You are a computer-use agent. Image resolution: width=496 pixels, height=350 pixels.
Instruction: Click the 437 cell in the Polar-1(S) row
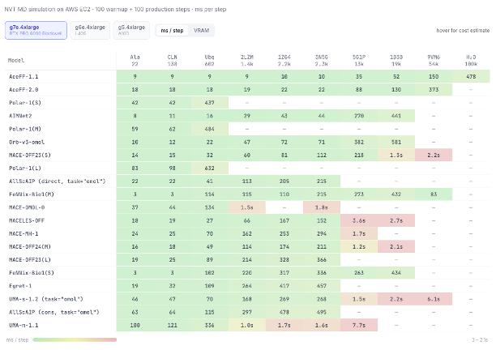click(x=210, y=103)
